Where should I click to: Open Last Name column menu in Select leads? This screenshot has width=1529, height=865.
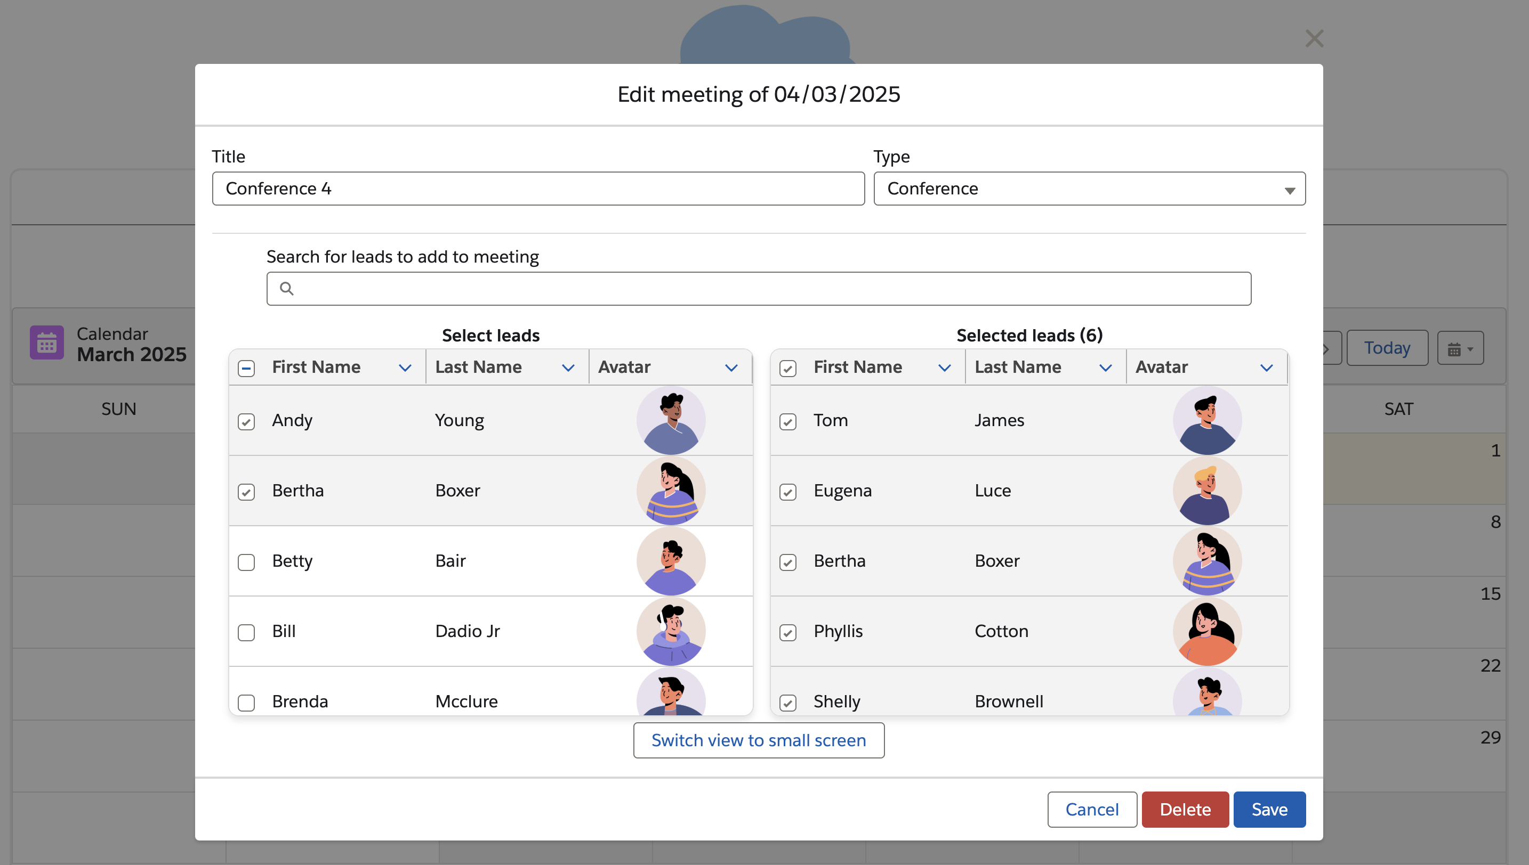568,368
